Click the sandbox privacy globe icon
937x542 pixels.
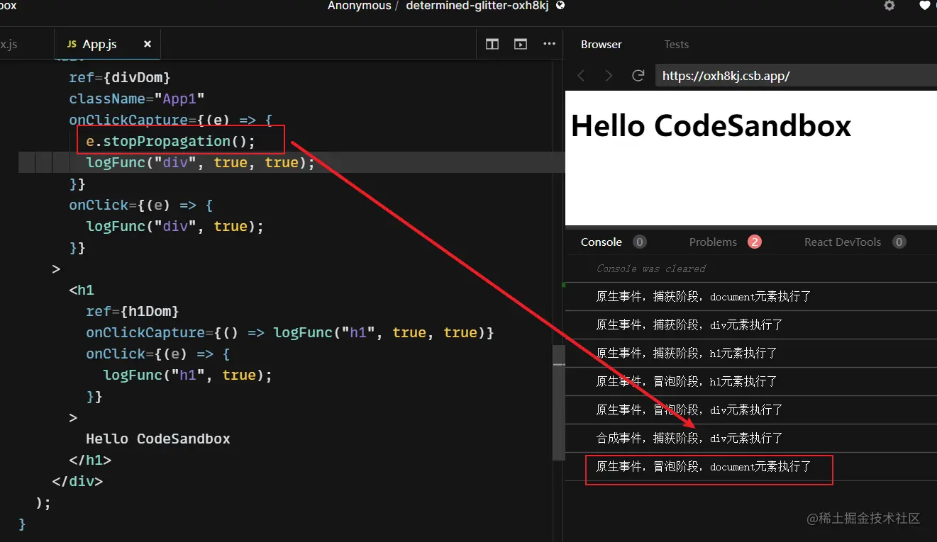coord(560,6)
